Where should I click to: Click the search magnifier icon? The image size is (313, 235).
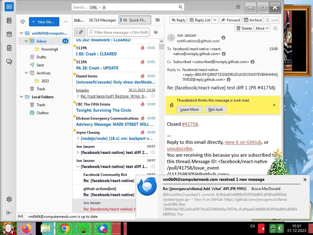pos(180,7)
